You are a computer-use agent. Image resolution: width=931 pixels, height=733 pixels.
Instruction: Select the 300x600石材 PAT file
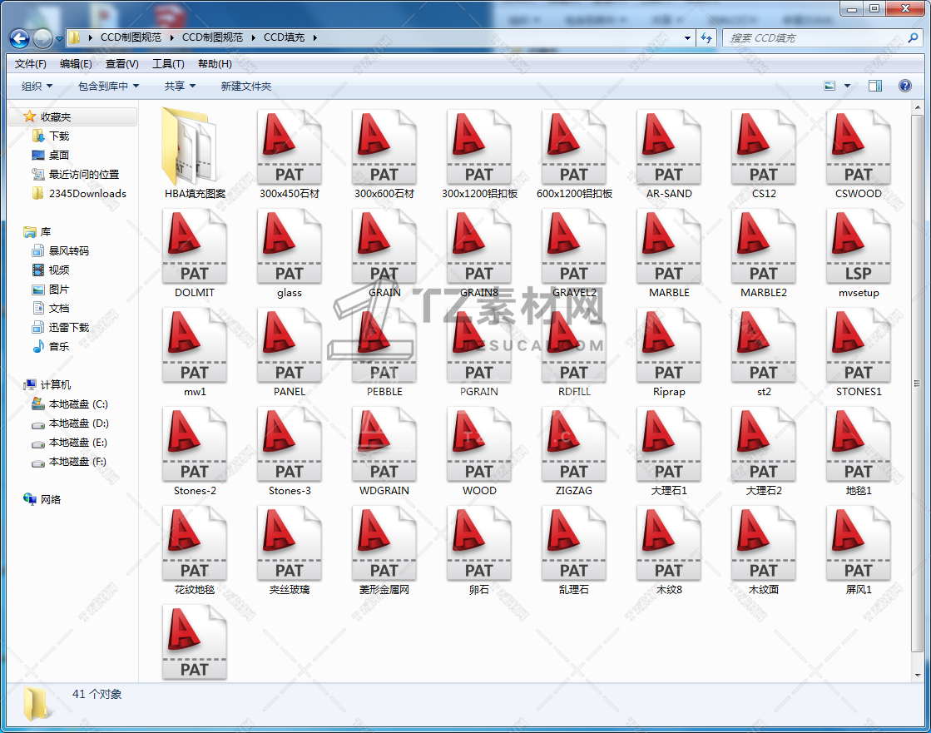[x=384, y=154]
